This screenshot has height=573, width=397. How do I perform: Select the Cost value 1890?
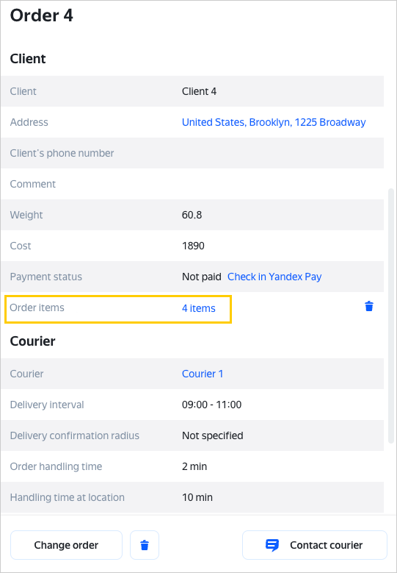[x=193, y=246]
